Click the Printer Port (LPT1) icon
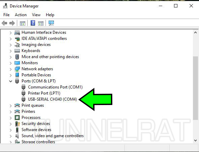The width and height of the screenshot is (199, 152). [23, 93]
